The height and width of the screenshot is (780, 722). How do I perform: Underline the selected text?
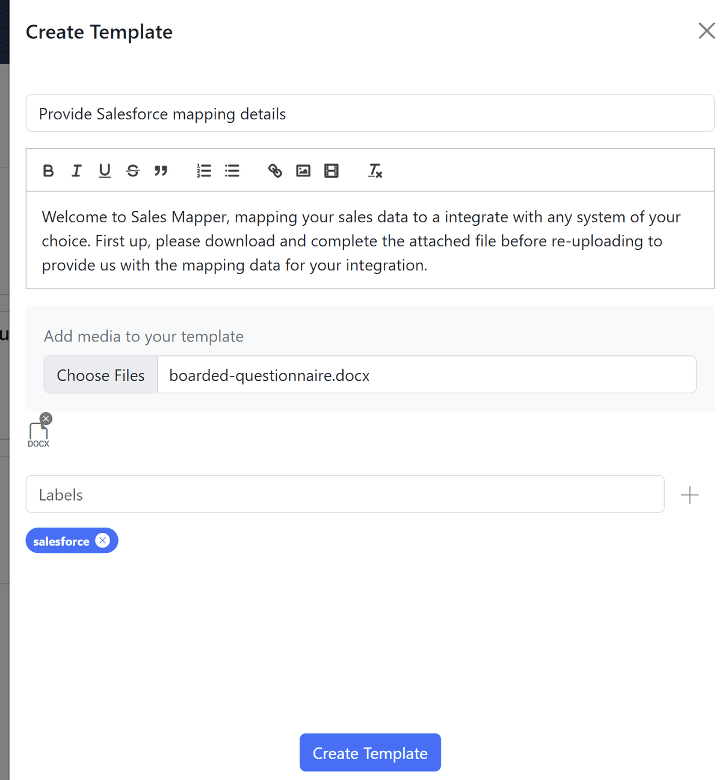[x=105, y=171]
